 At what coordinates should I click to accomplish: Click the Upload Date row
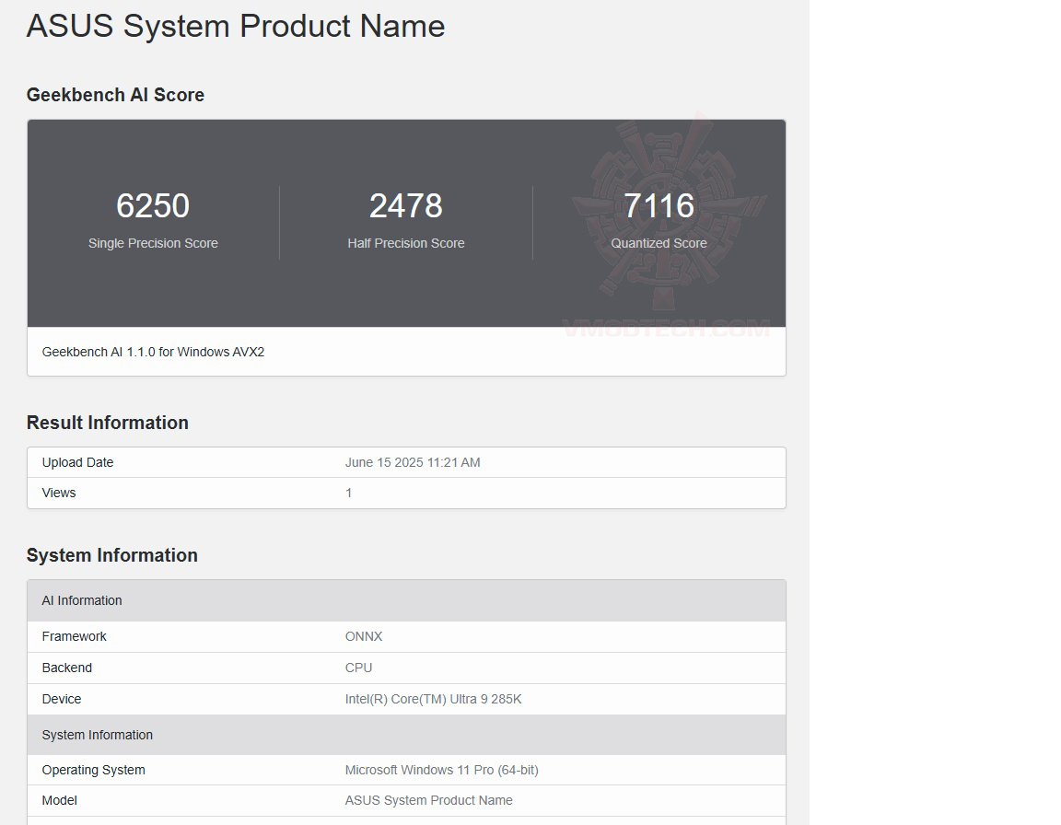pos(77,462)
